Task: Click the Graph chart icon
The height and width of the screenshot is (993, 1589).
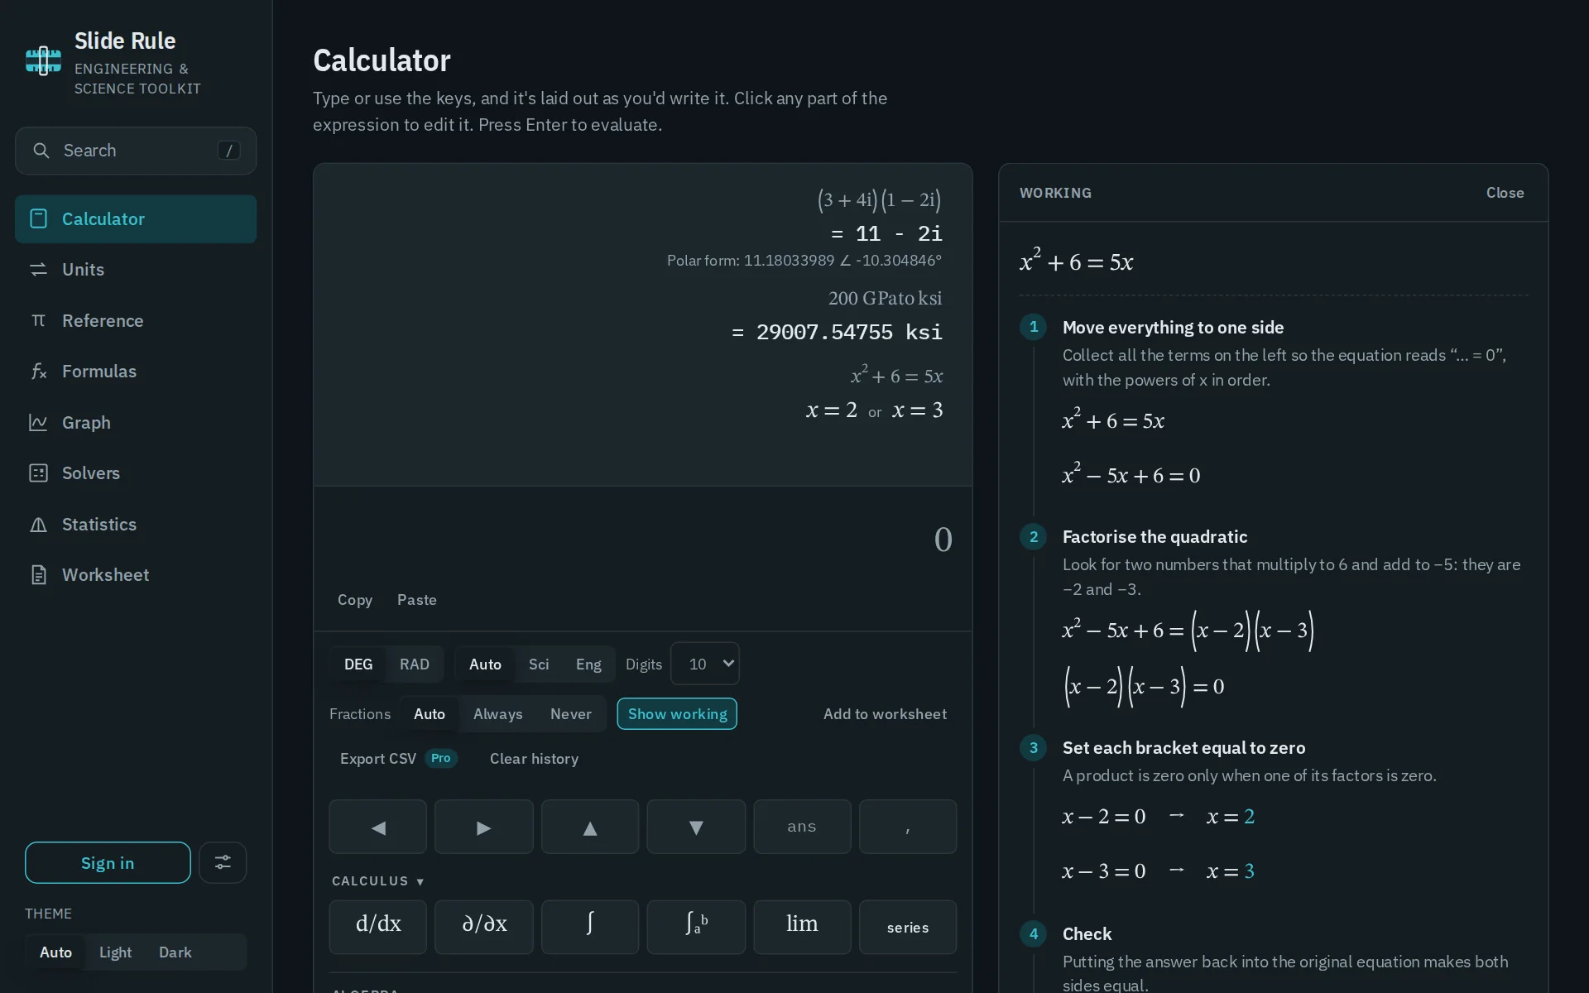Action: (38, 422)
